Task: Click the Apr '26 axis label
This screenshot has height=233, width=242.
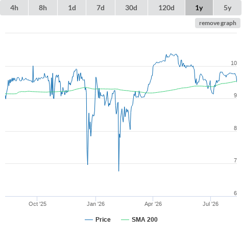Action: pyautogui.click(x=153, y=204)
